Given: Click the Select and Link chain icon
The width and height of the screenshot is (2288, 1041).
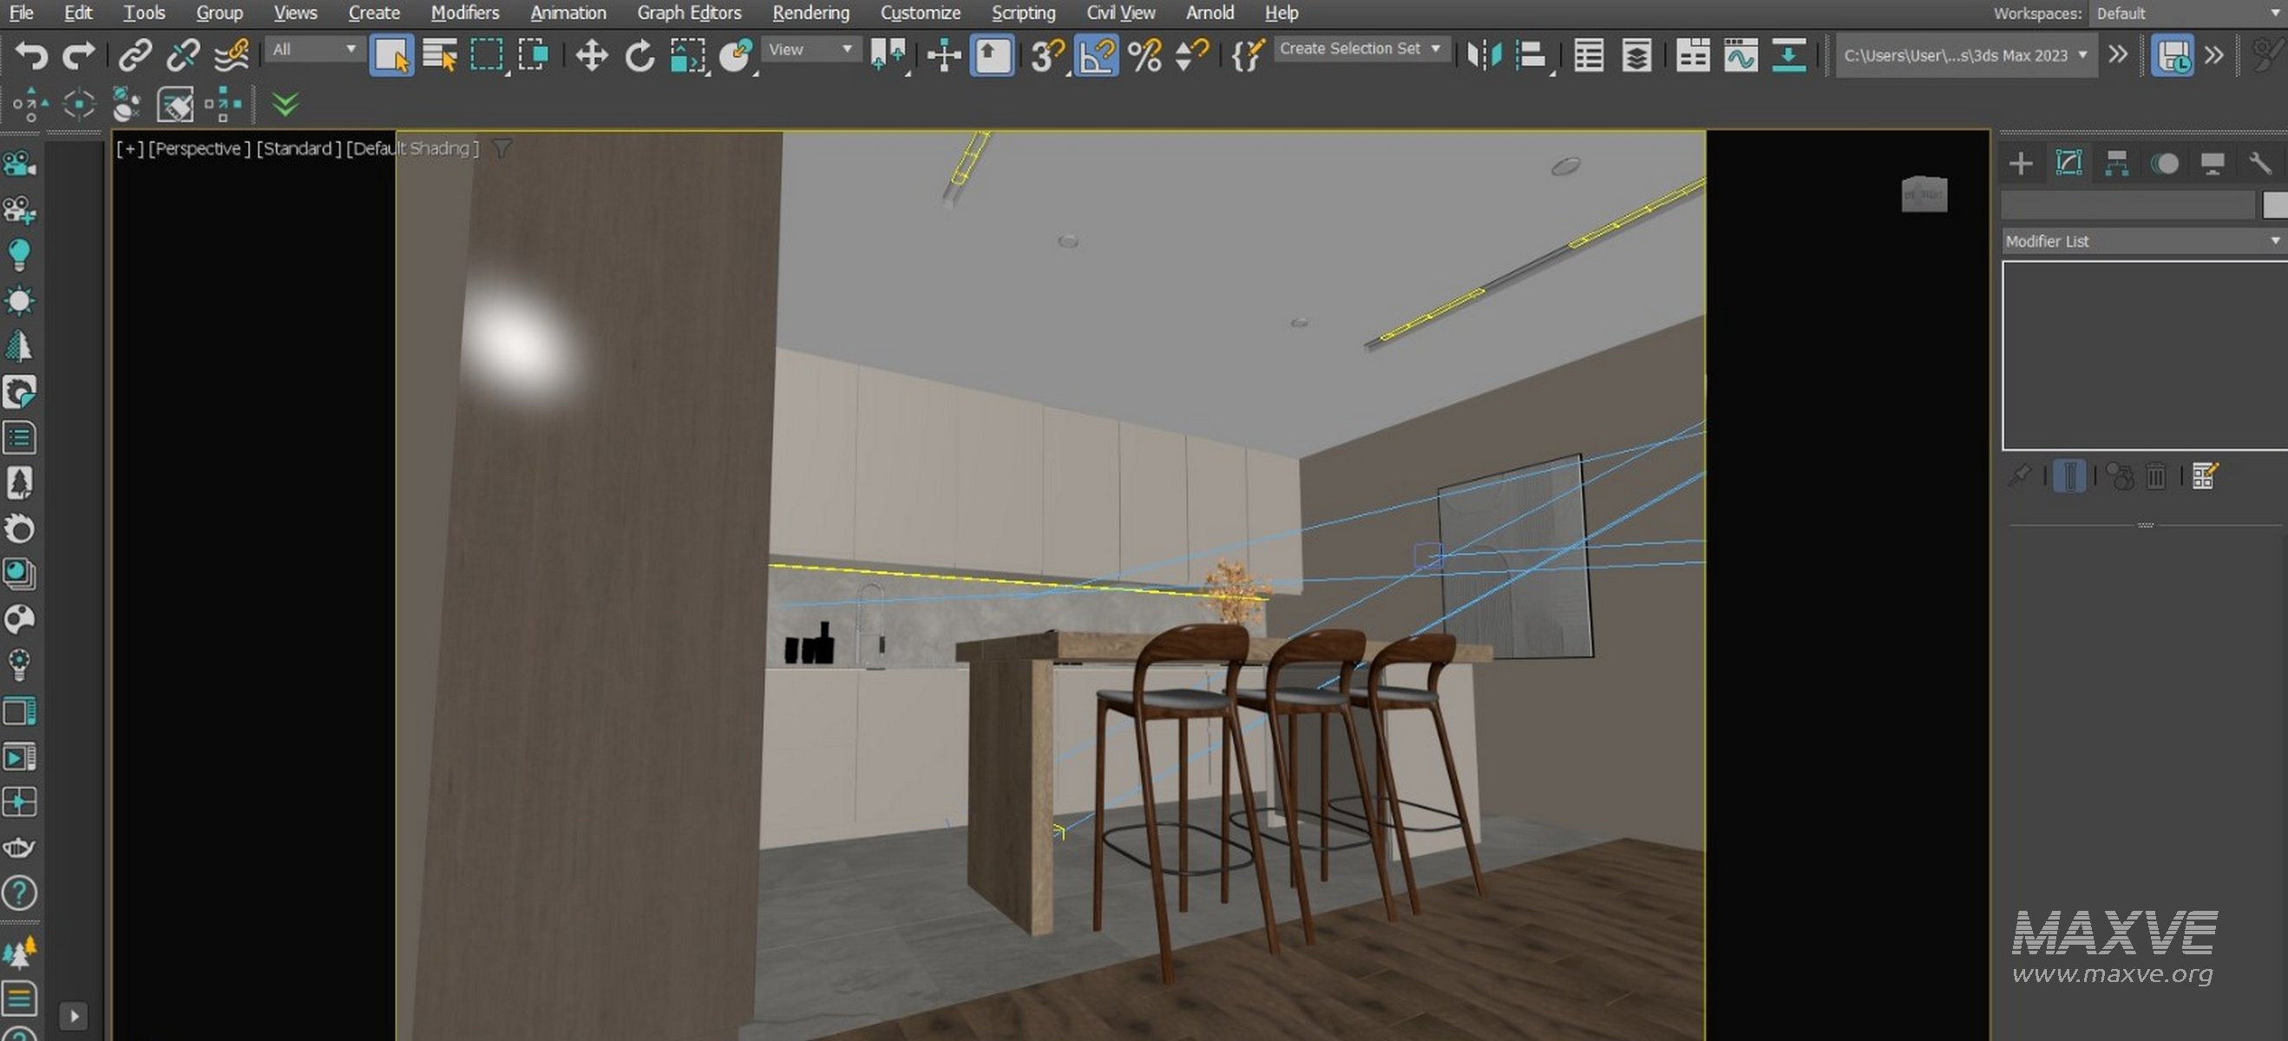Looking at the screenshot, I should [135, 55].
